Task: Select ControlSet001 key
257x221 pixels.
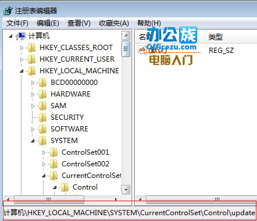Action: (85, 152)
